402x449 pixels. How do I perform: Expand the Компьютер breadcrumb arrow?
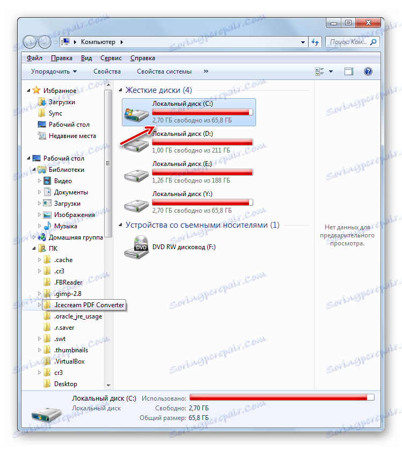(122, 42)
